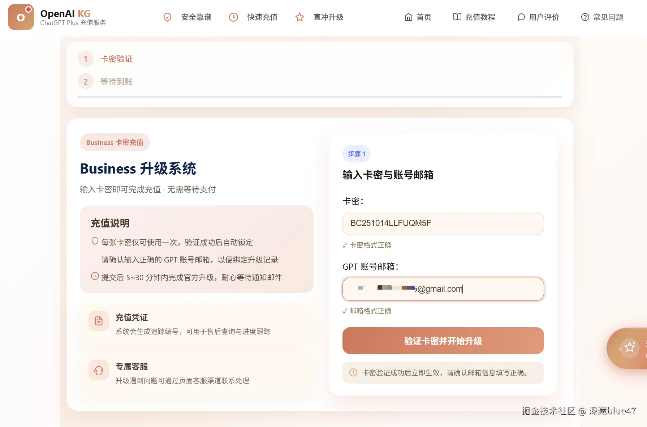Screen dimensions: 647x427
Task: Click the 步骤 1 badge
Action: (357, 154)
